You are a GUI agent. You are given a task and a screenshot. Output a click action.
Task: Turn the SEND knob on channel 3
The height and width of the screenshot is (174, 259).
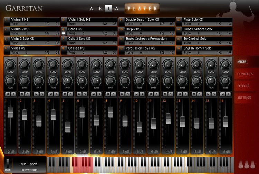tap(39, 64)
